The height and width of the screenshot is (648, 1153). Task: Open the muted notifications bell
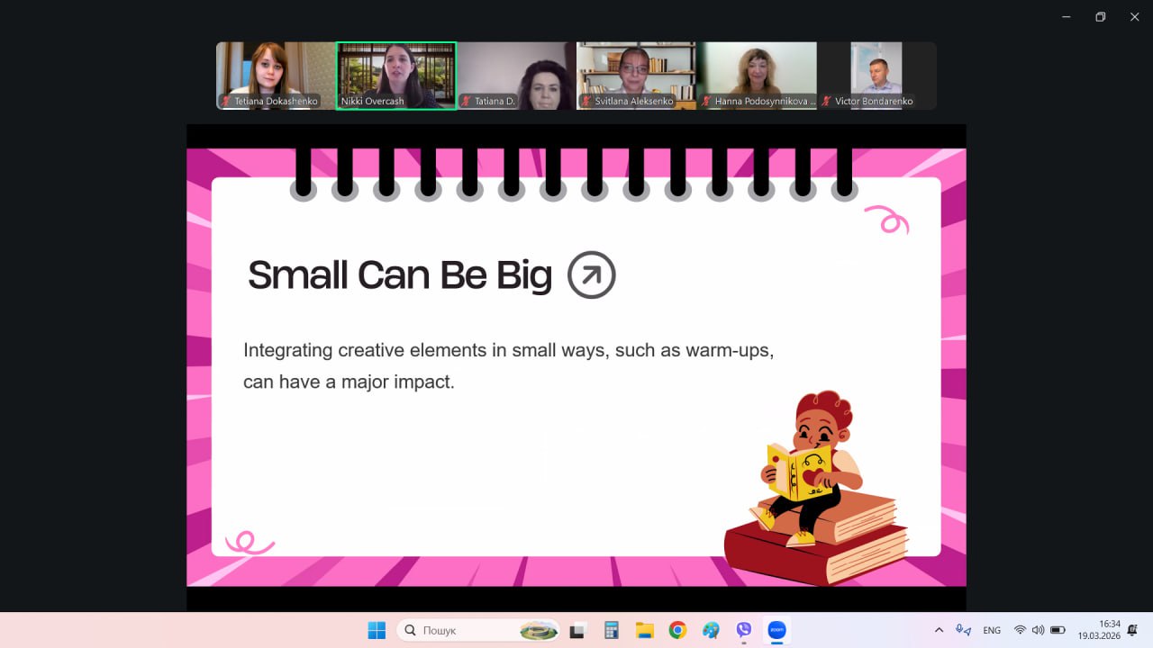(1132, 630)
